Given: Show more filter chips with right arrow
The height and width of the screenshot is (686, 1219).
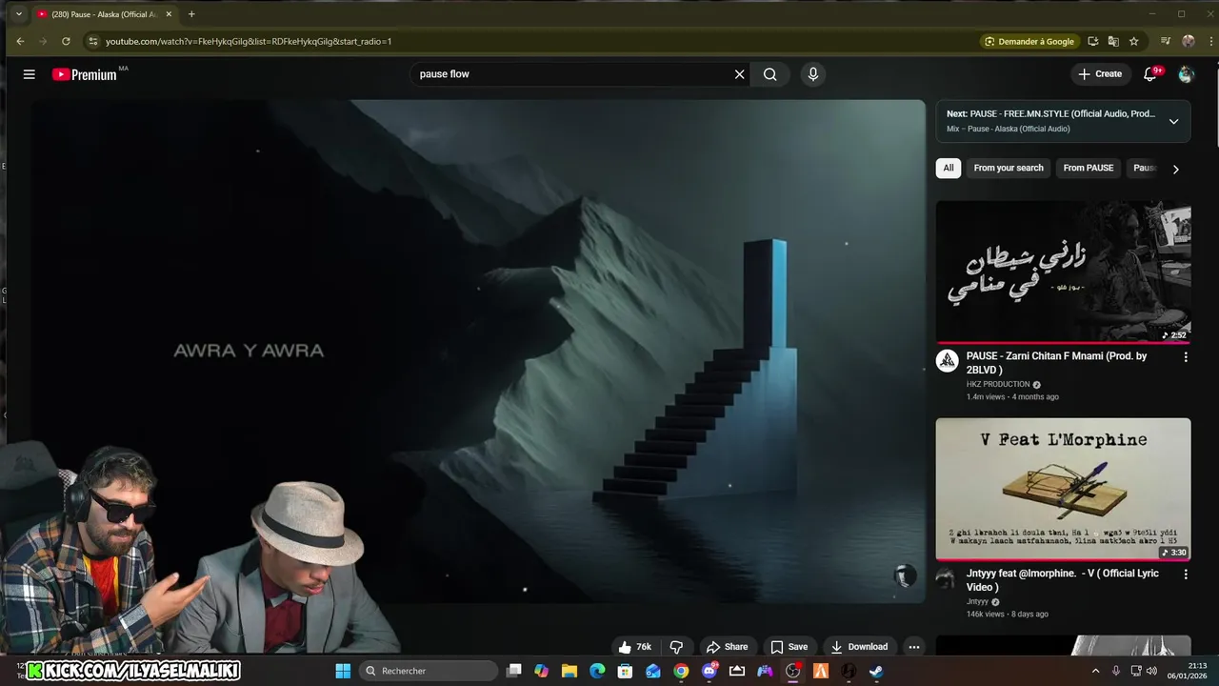Looking at the screenshot, I should (1175, 169).
